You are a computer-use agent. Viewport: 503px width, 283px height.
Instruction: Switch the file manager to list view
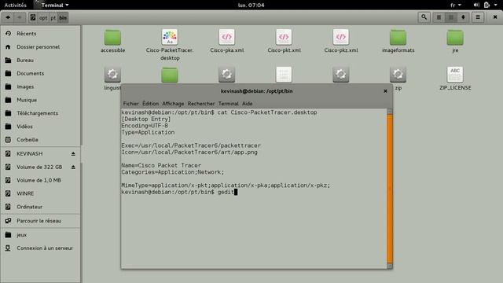tap(439, 17)
